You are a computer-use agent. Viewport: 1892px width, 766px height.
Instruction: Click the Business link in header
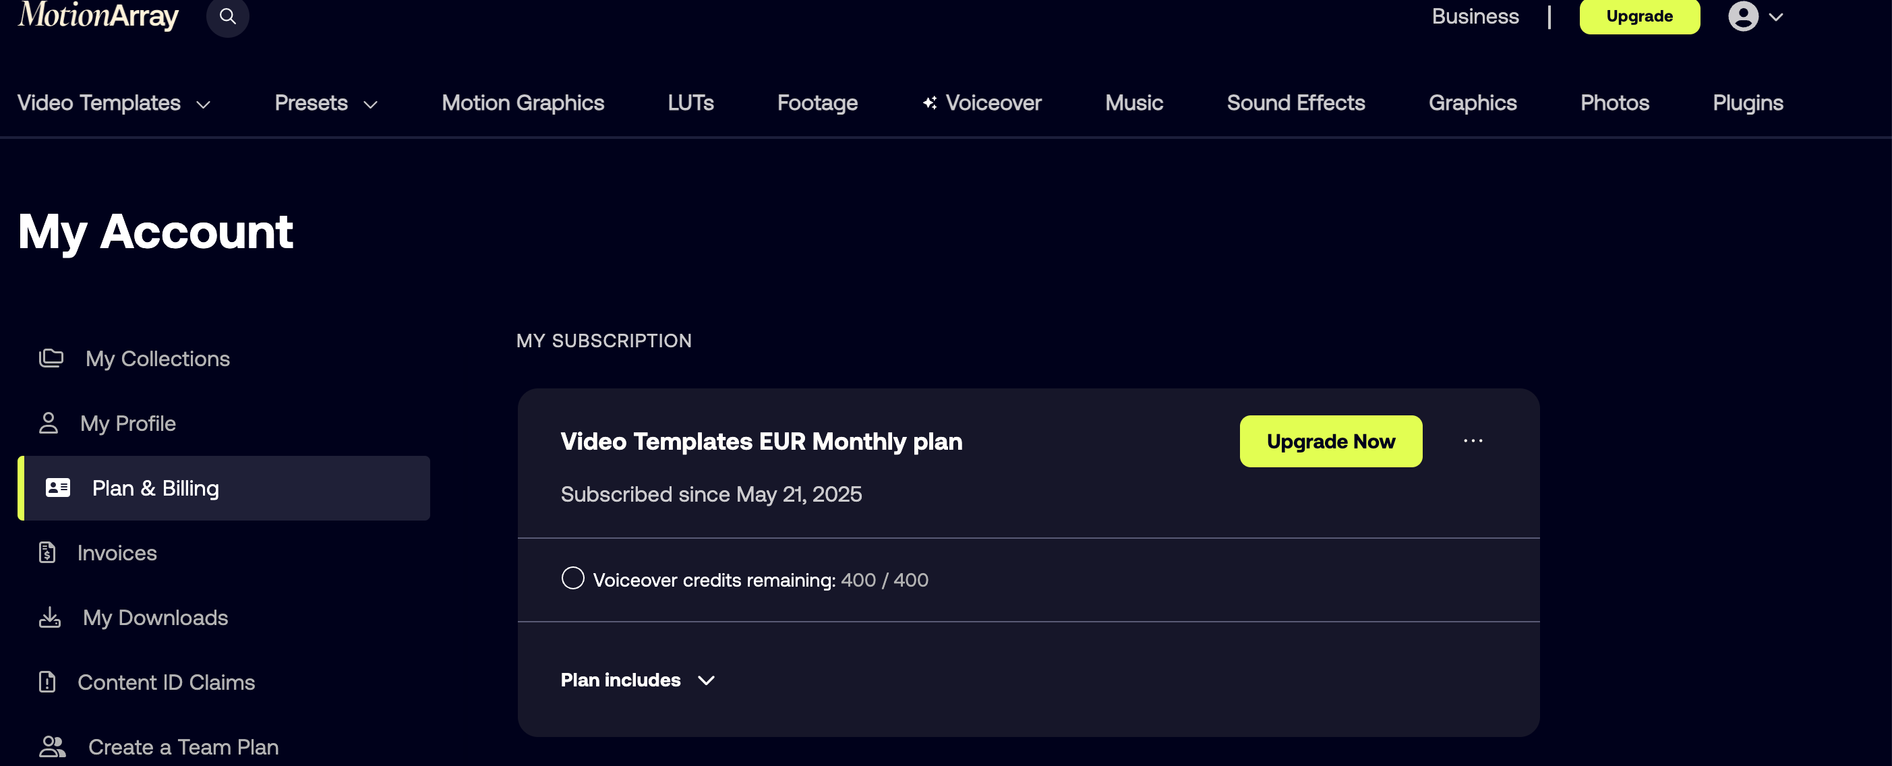(1475, 16)
